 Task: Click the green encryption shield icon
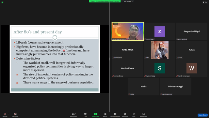click(2, 2)
